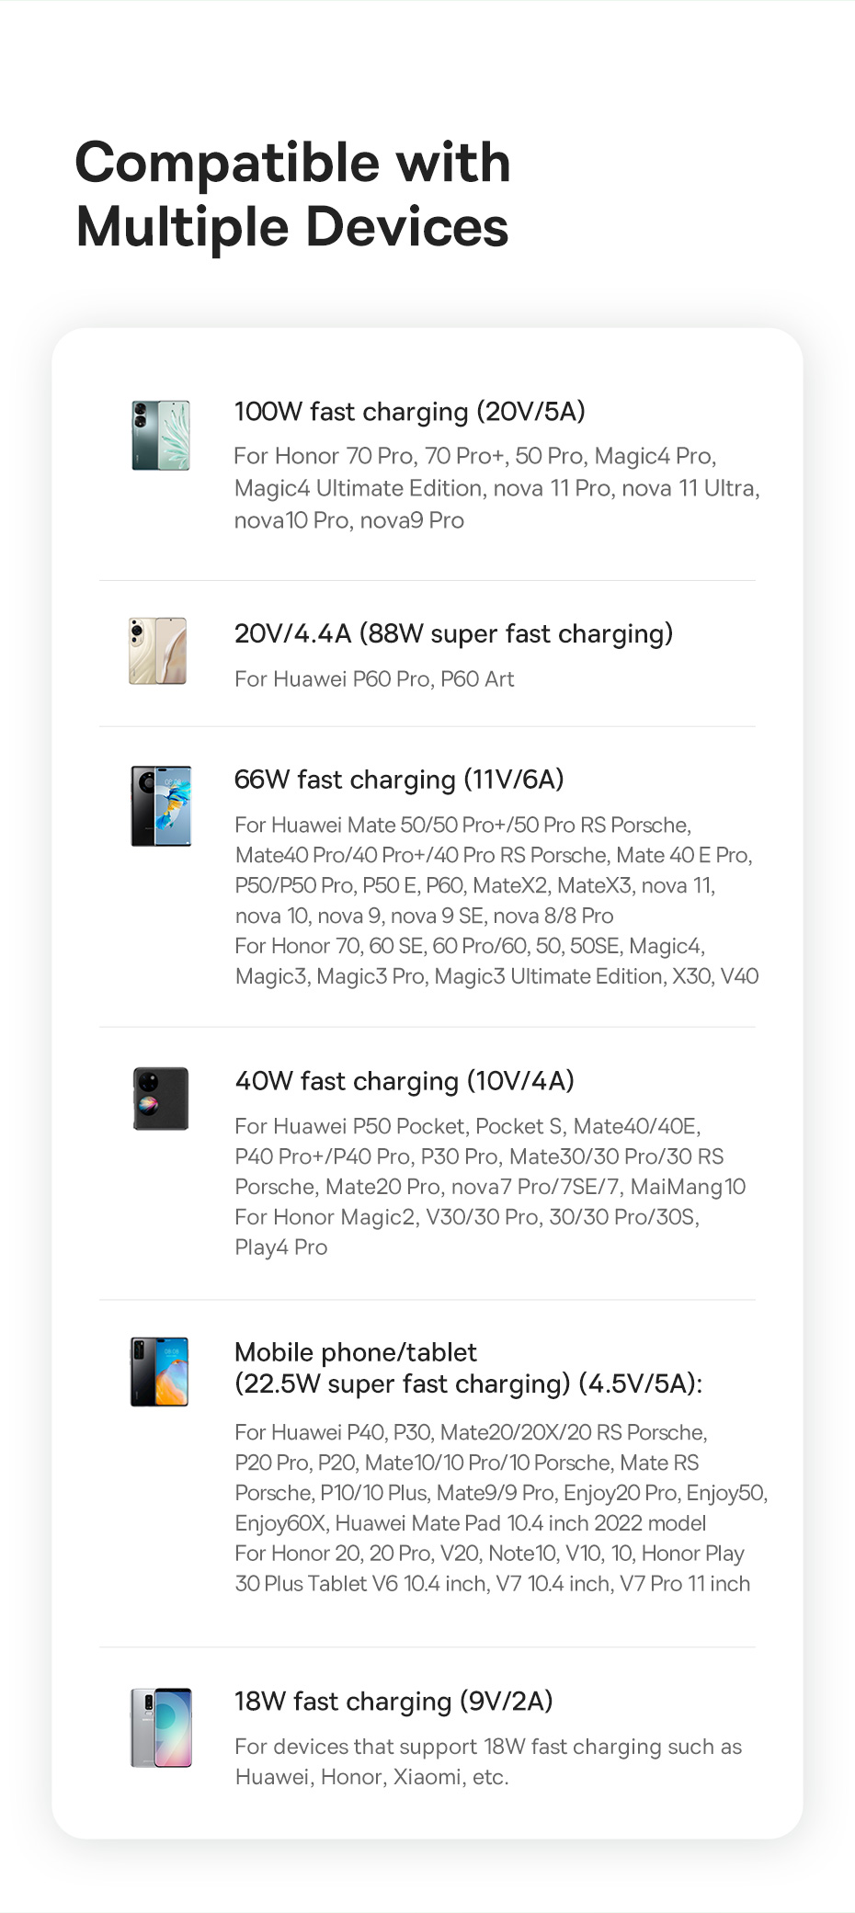Image resolution: width=855 pixels, height=1913 pixels.
Task: Select the black foldable P50 Pocket image
Action: coord(161,1099)
